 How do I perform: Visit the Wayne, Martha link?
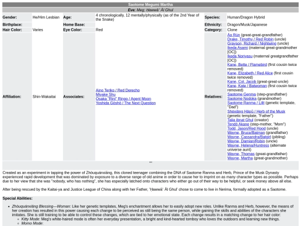(x=240, y=158)
